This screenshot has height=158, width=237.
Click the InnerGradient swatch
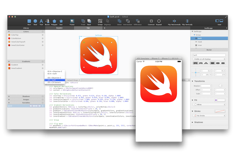coord(9,68)
